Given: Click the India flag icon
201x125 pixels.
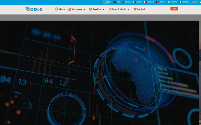Looking at the screenshot, I should [x=105, y=2].
